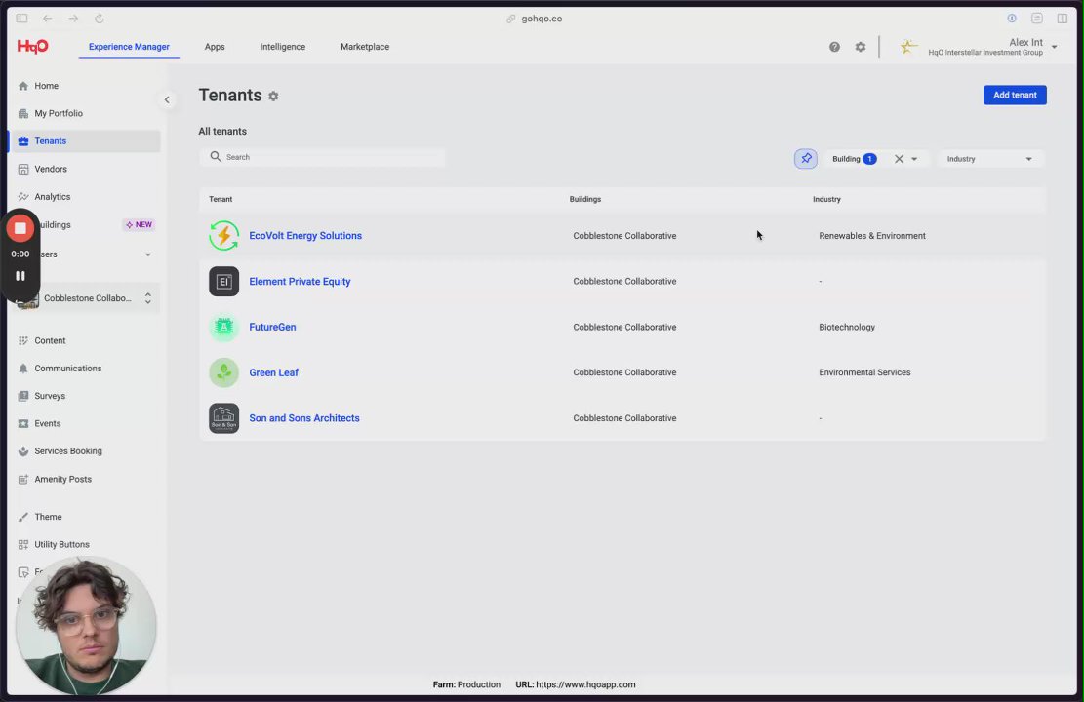
Task: Click the Tenants briefcase icon
Action: click(x=23, y=141)
